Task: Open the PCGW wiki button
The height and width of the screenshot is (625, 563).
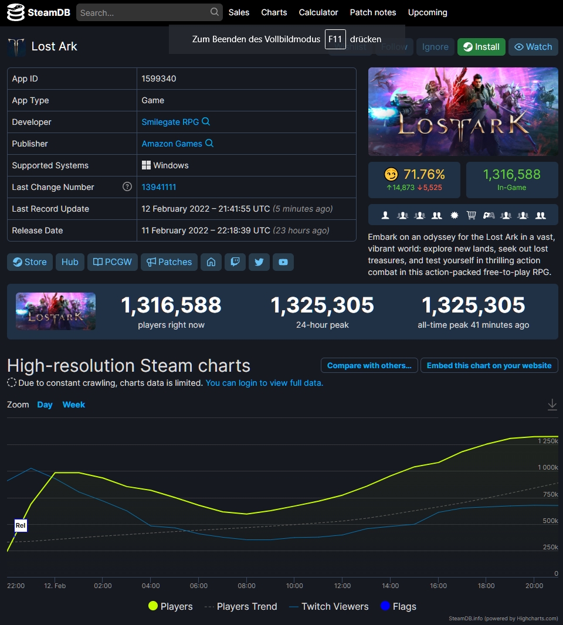Action: click(x=113, y=262)
